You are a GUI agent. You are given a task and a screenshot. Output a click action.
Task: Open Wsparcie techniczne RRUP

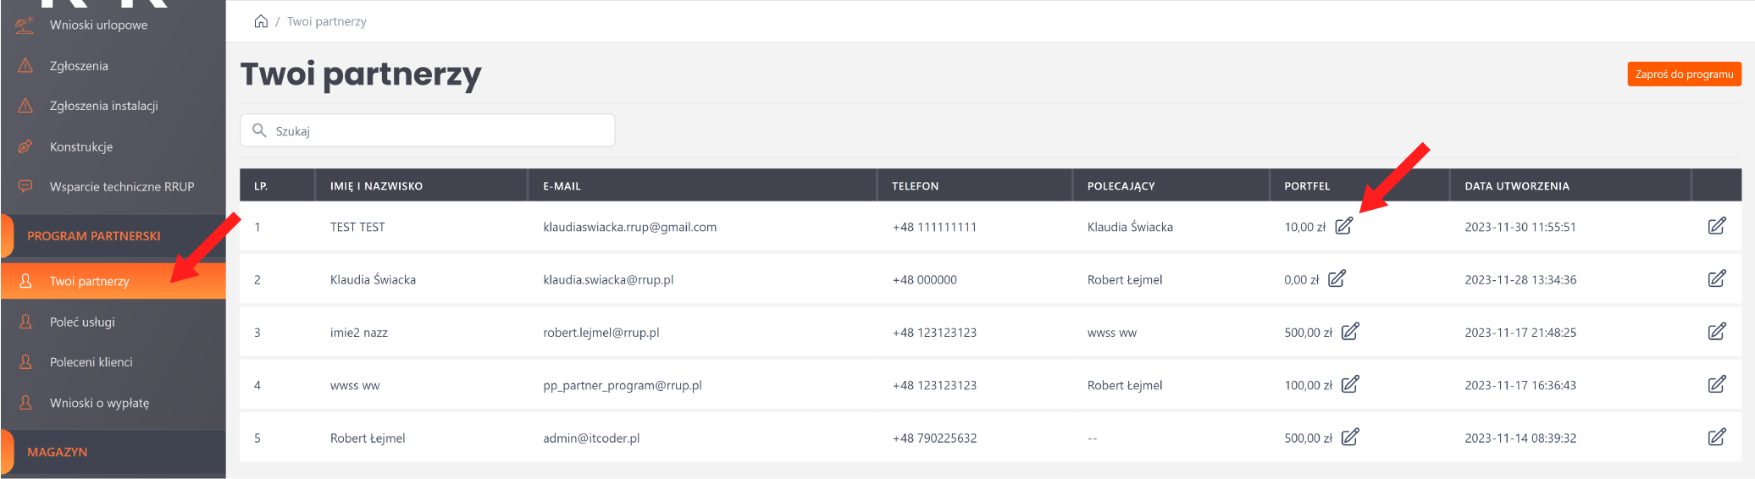(122, 187)
